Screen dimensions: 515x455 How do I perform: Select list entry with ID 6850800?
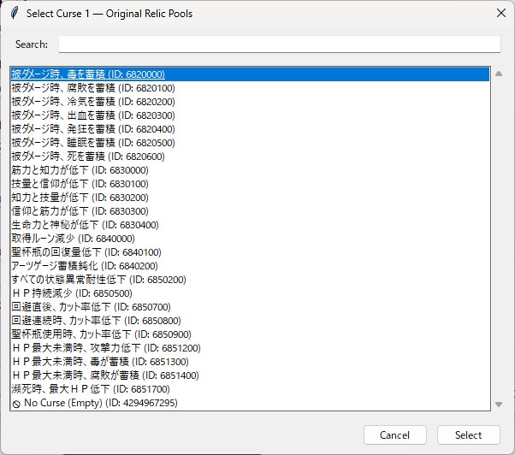click(250, 321)
